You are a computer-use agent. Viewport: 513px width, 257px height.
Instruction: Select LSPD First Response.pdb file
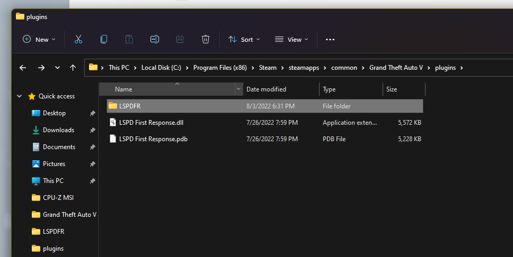point(153,139)
